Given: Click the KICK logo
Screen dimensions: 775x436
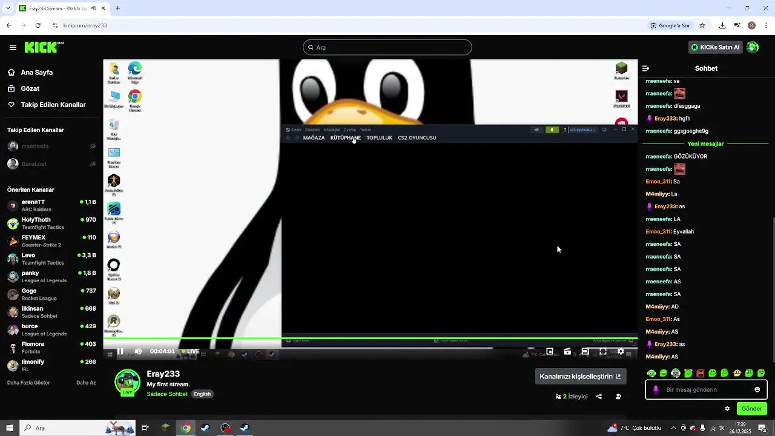Looking at the screenshot, I should point(44,47).
